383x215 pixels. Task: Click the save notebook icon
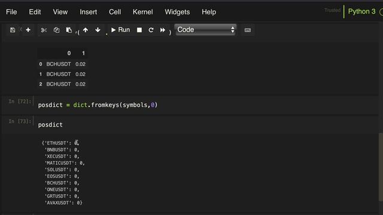tap(13, 30)
